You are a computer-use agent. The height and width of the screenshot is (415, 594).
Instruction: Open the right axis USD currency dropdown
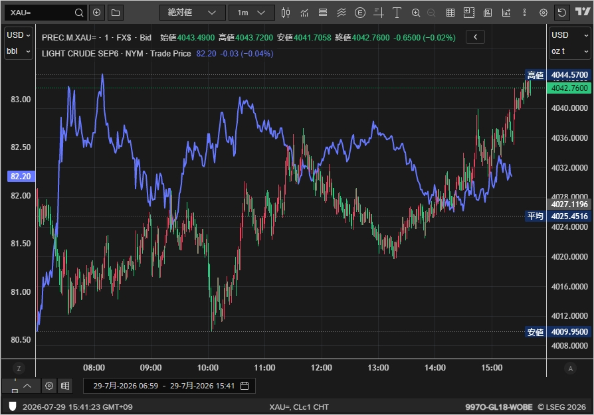[x=570, y=35]
